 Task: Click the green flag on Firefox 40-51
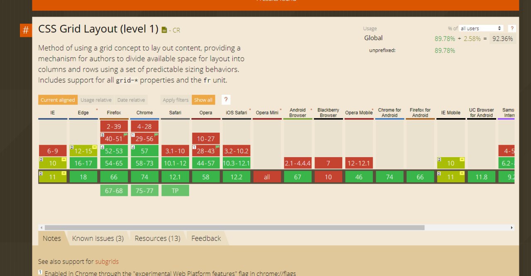point(125,135)
